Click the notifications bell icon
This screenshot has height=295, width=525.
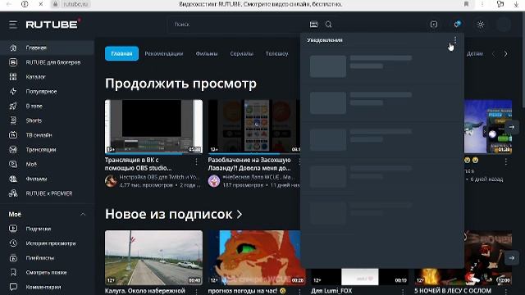(457, 24)
